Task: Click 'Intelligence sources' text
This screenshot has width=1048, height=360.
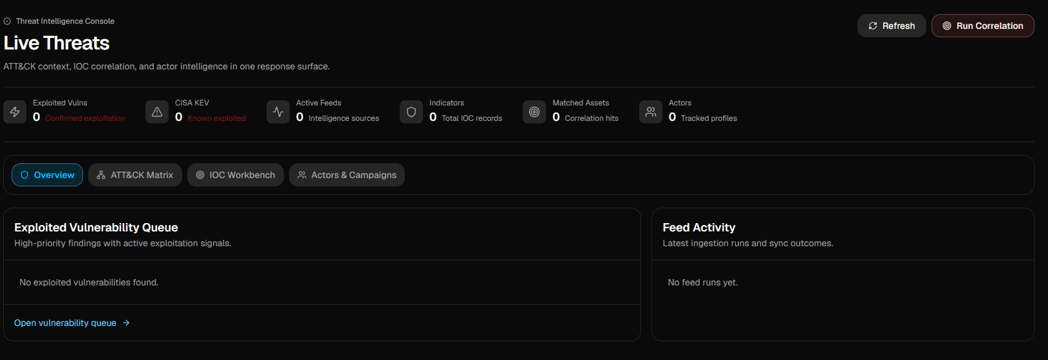Action: (x=344, y=118)
